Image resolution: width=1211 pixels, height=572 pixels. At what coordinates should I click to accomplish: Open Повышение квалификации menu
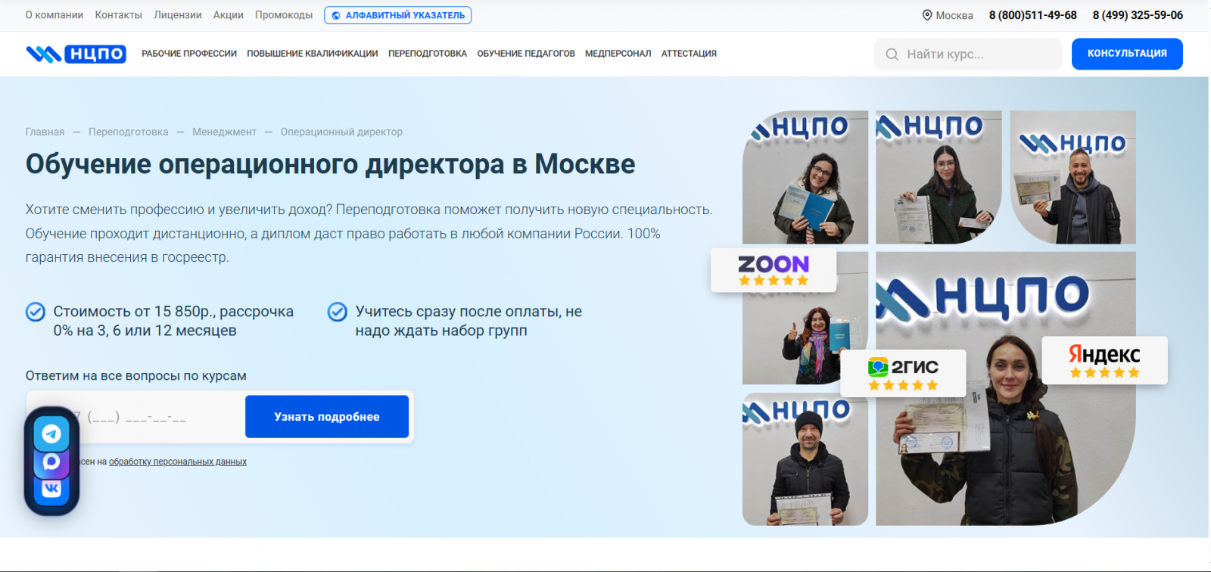coord(313,54)
